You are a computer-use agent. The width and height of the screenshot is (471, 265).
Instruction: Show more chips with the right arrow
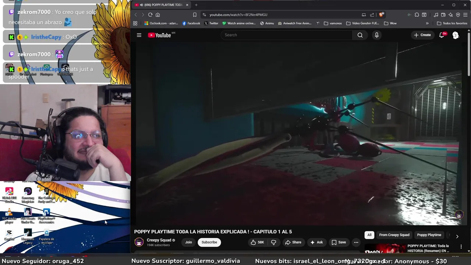tap(457, 236)
